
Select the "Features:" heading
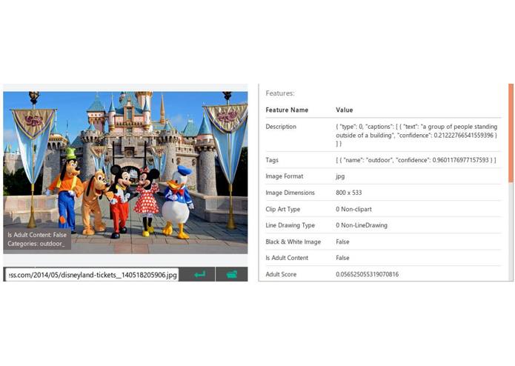tap(280, 93)
